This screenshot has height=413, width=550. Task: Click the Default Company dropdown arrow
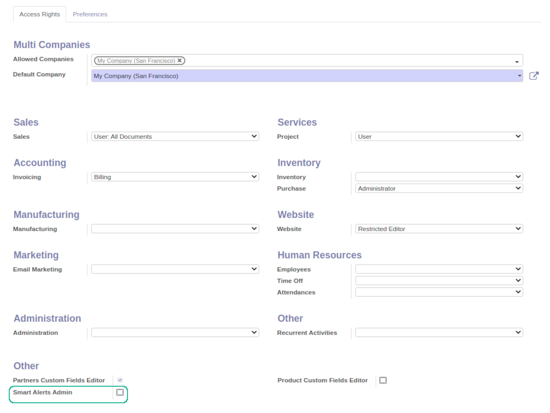[x=519, y=76]
